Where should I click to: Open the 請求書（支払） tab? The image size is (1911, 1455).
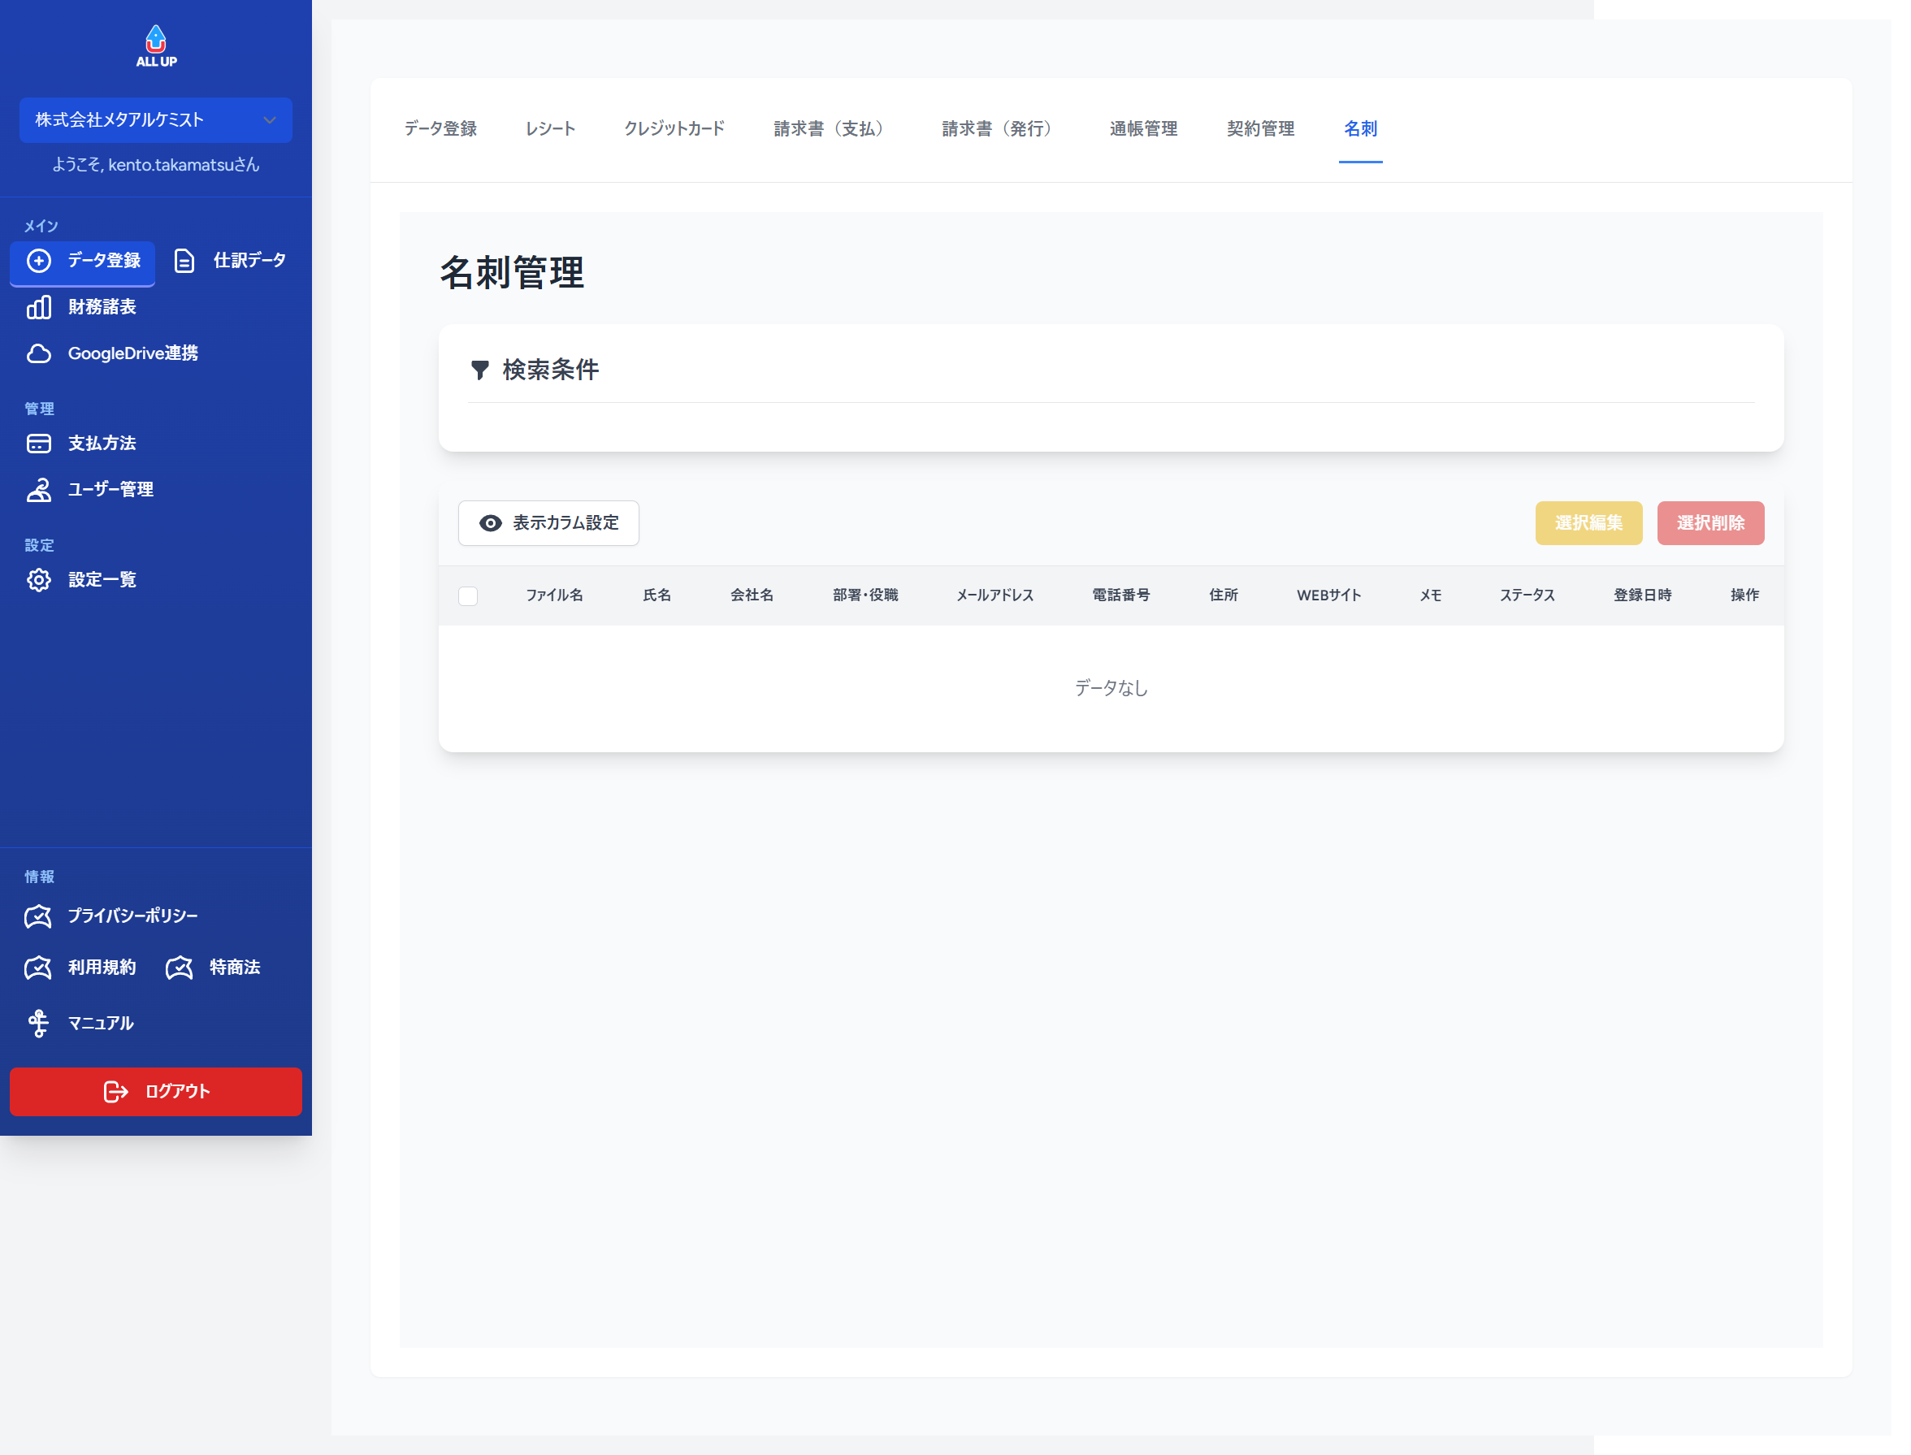tap(833, 128)
